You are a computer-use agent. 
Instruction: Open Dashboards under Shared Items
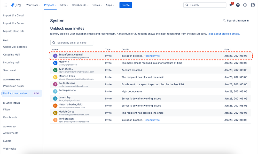pos(10,117)
